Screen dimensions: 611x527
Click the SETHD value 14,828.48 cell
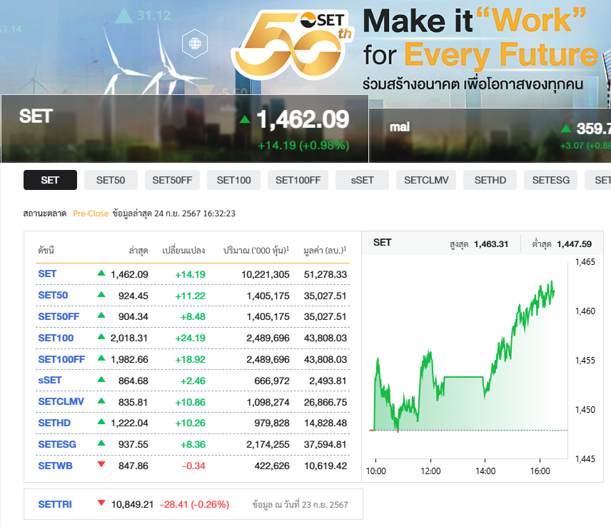click(x=325, y=423)
